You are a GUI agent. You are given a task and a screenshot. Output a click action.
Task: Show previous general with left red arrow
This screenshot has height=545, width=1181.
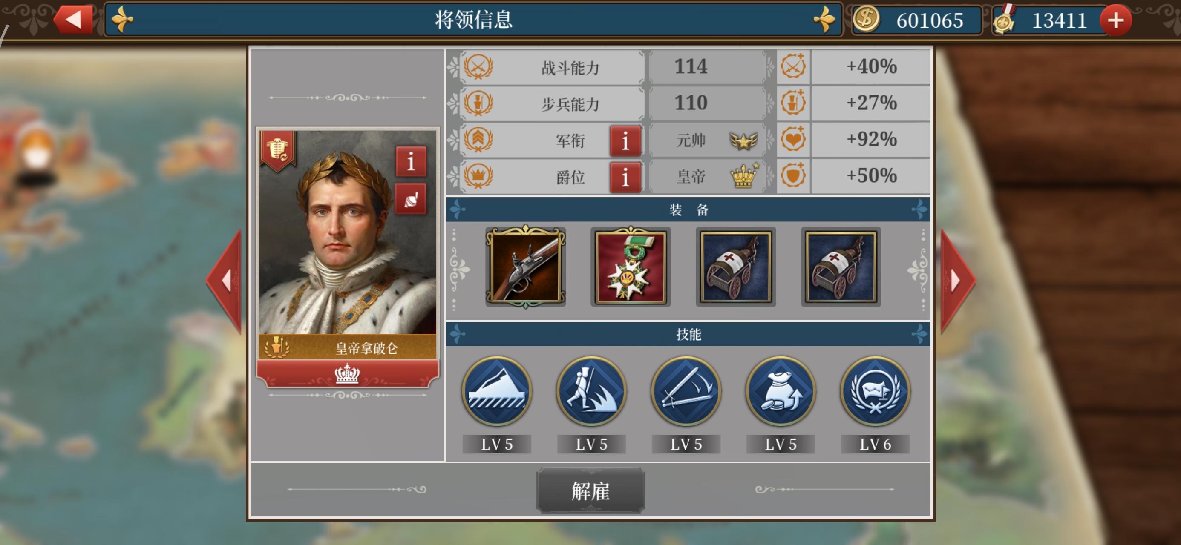(x=224, y=281)
